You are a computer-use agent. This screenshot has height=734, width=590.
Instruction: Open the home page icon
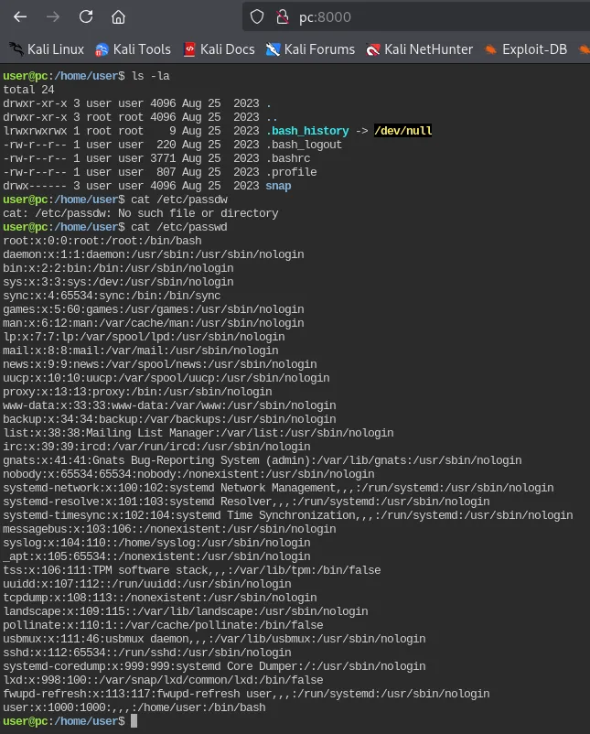118,17
